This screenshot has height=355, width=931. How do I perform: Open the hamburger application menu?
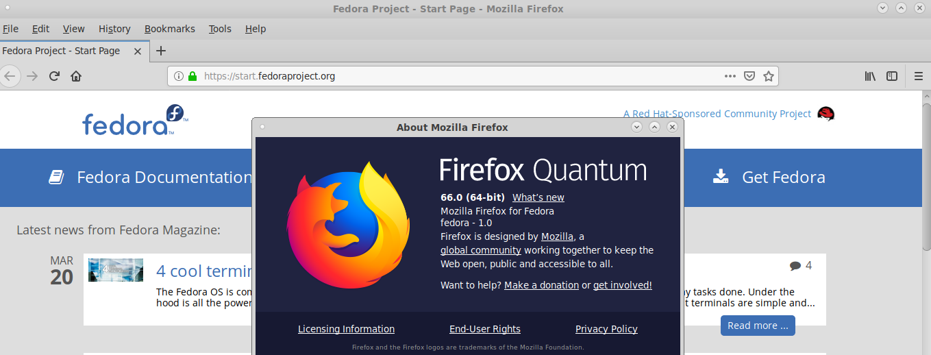click(x=919, y=76)
